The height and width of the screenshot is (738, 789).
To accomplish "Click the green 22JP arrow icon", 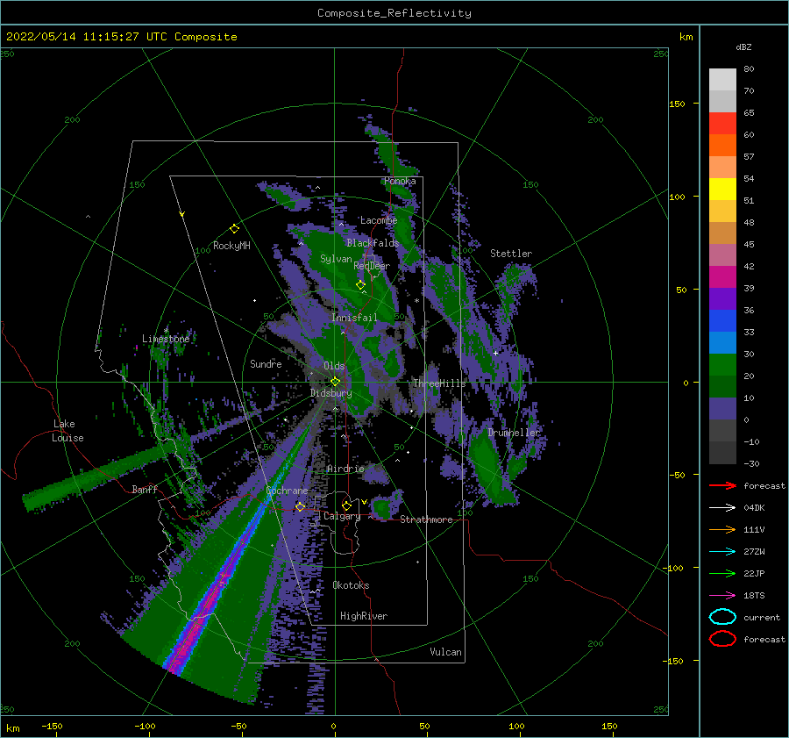I will click(722, 573).
